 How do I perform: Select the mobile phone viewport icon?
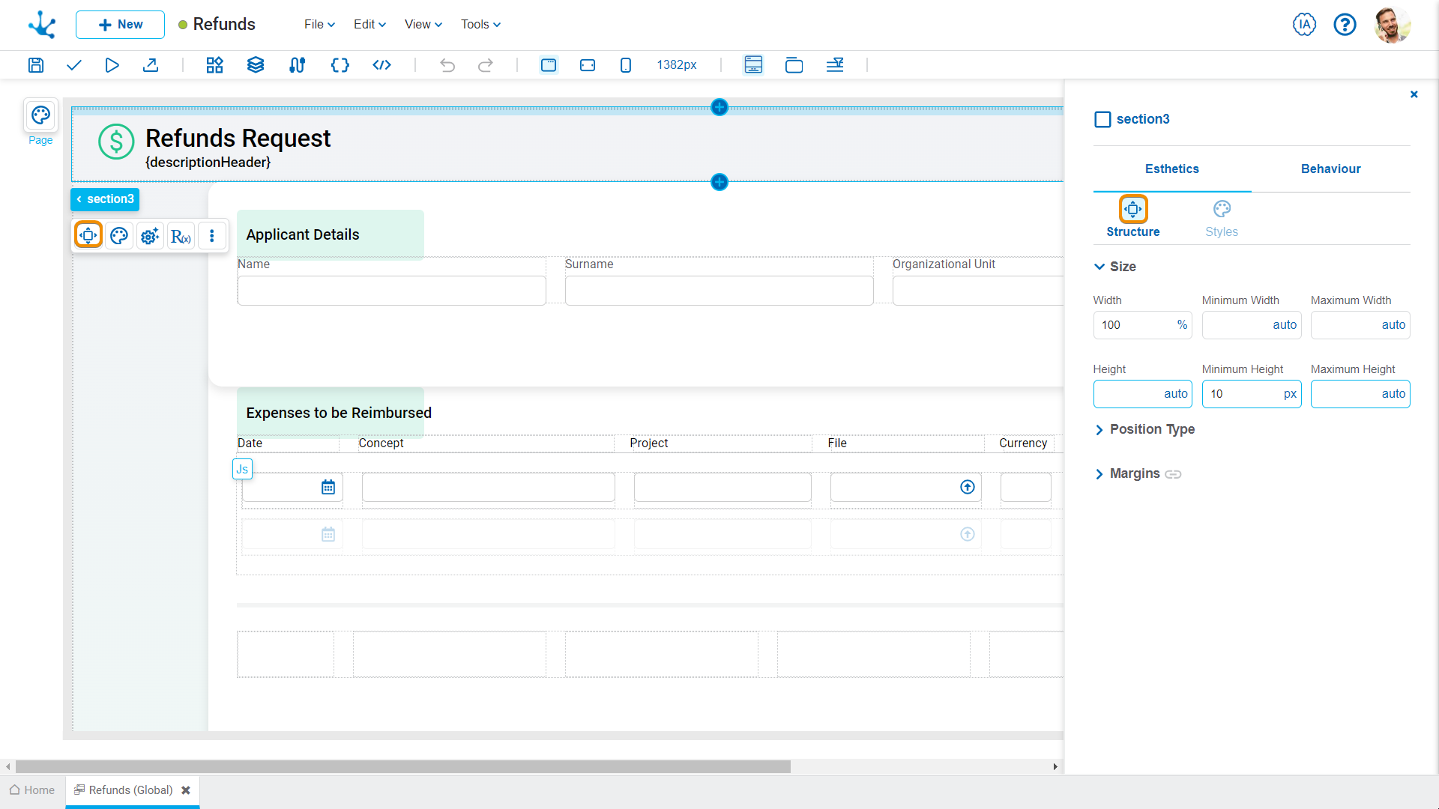(626, 65)
